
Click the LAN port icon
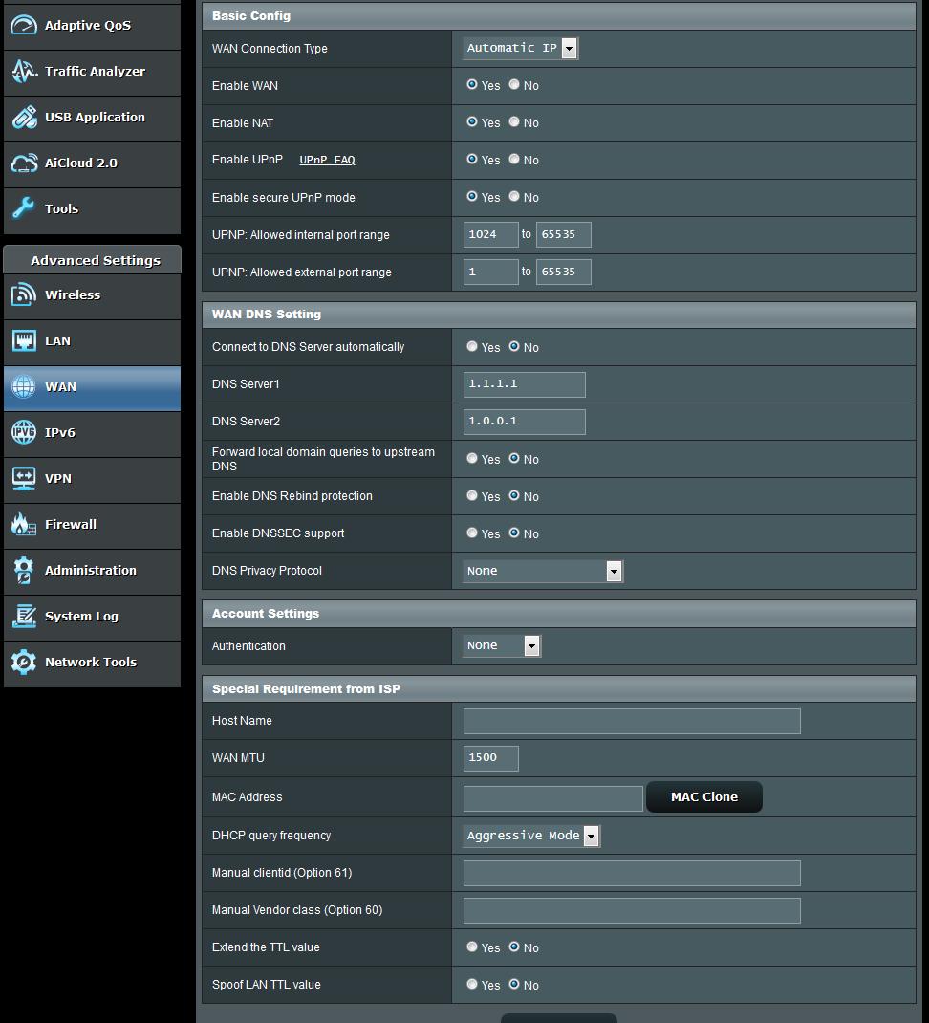click(x=24, y=340)
